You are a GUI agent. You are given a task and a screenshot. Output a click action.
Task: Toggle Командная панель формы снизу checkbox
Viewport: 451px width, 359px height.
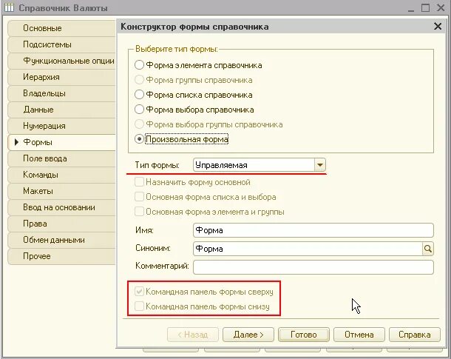(139, 306)
